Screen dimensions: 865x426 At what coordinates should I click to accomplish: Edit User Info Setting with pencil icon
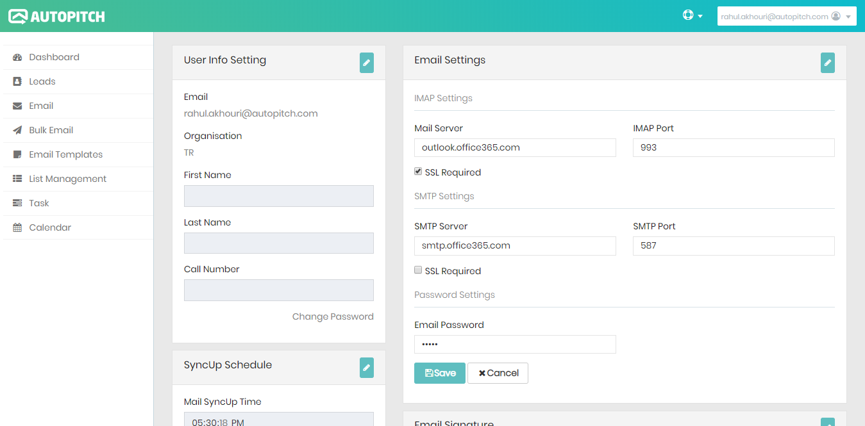tap(367, 63)
